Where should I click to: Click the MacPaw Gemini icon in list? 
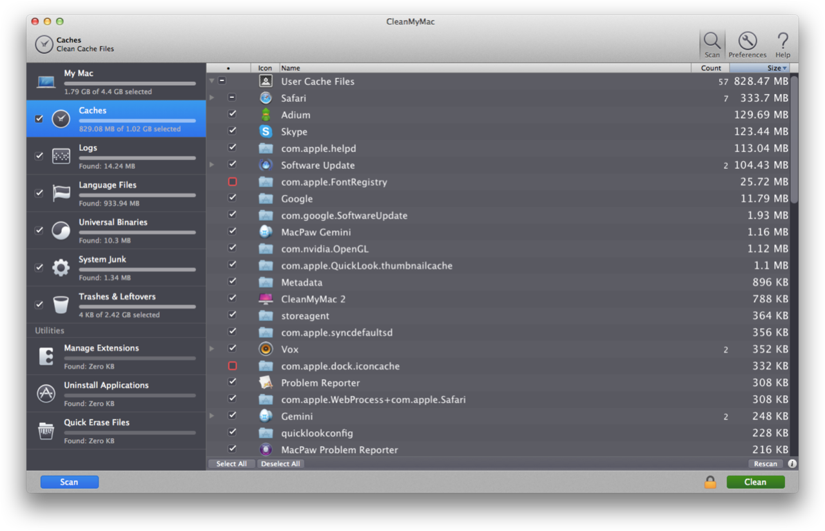click(266, 232)
